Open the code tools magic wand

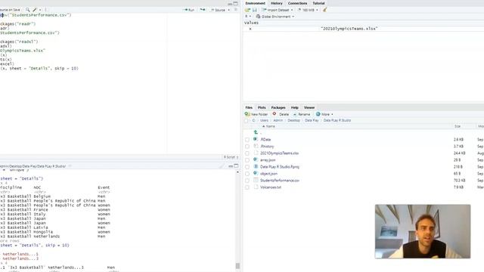click(x=35, y=10)
